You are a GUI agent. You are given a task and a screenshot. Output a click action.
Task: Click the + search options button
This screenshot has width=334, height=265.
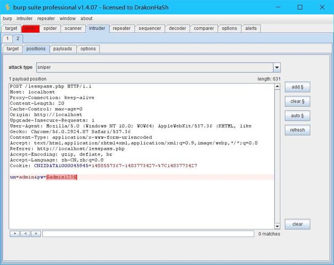coord(15,234)
